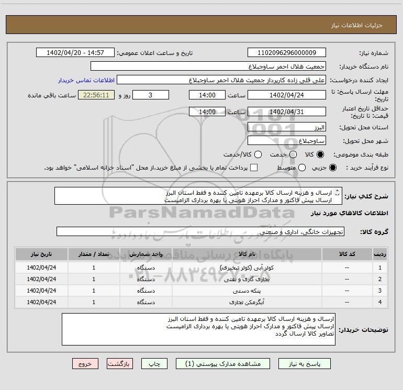The height and width of the screenshot is (390, 403).
Task: Click the row item پنکه دستی
Action: click(x=247, y=291)
